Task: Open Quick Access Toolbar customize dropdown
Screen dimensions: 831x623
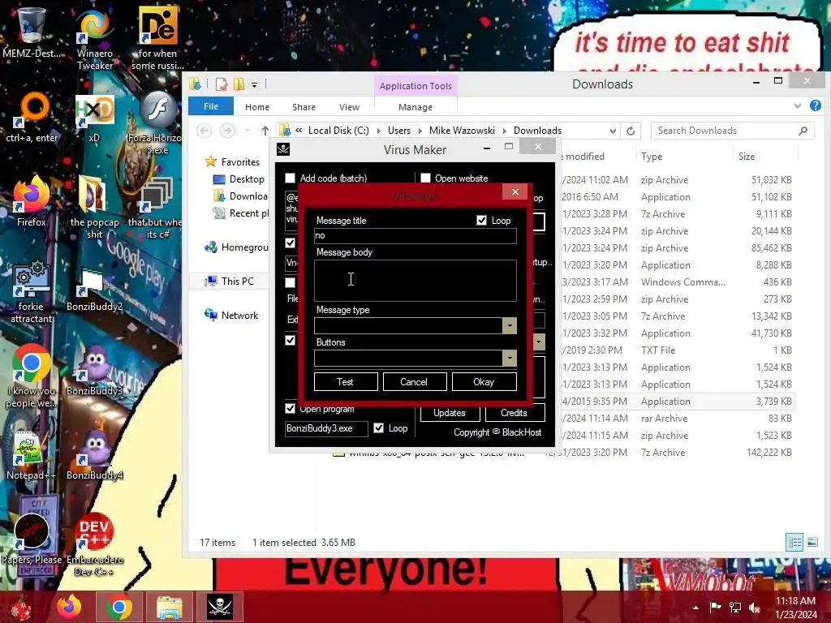Action: [x=254, y=84]
